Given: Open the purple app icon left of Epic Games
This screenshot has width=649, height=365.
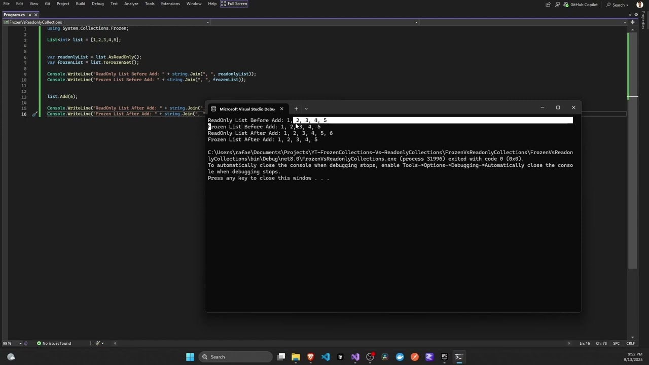Looking at the screenshot, I should pos(429,357).
